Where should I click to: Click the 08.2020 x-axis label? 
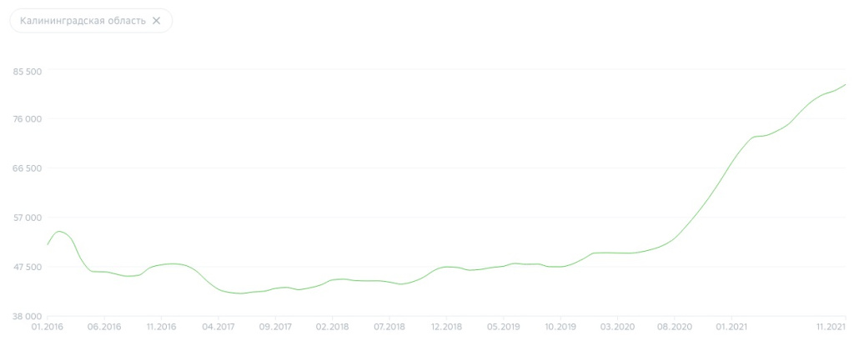click(x=674, y=327)
